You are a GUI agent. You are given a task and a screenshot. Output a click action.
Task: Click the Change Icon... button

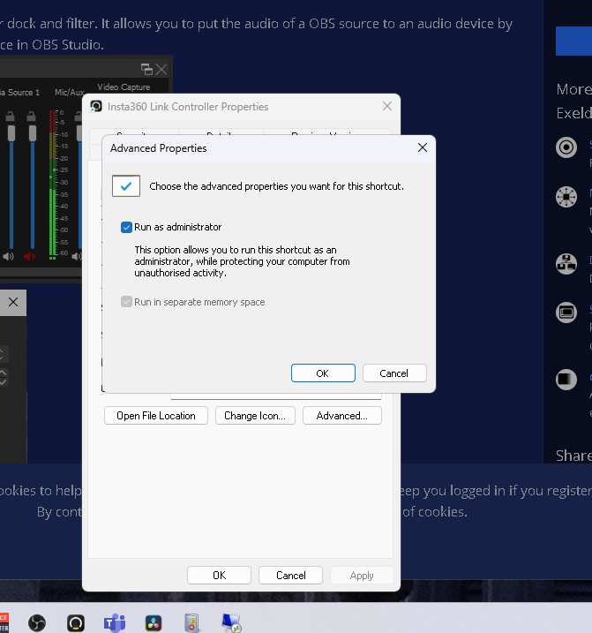255,416
